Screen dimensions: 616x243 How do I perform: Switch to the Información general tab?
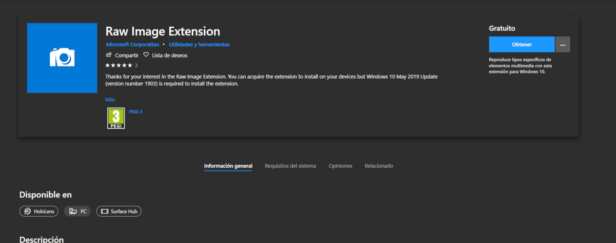[228, 166]
